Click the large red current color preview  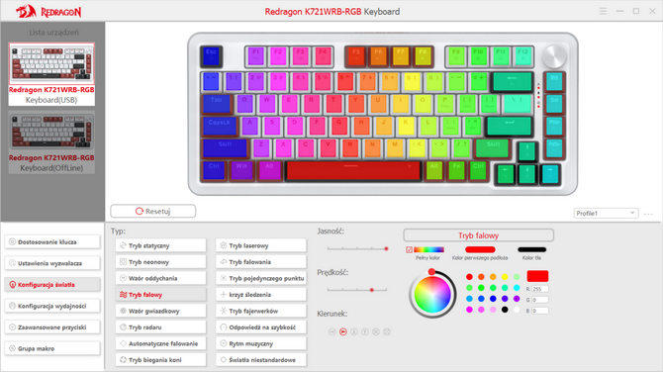[537, 276]
